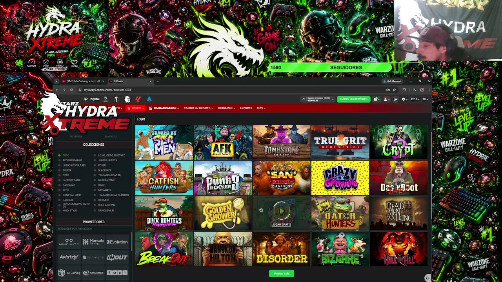Filter by Winfinity provider
Viewport: 502px width, 282px height.
[69, 242]
